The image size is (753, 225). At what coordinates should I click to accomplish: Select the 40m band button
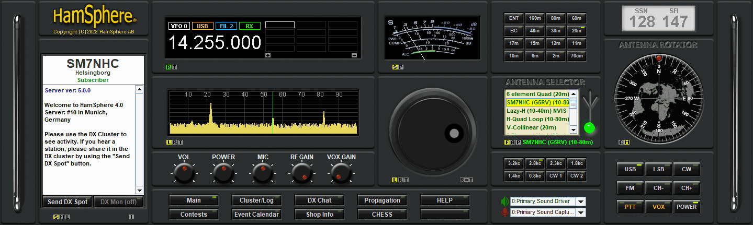[534, 31]
